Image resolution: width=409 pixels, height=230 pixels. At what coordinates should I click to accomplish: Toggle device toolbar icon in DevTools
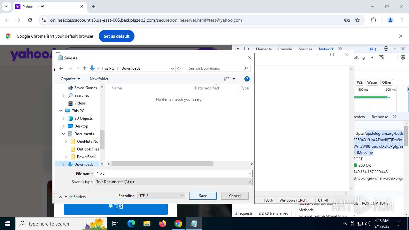pyautogui.click(x=246, y=49)
